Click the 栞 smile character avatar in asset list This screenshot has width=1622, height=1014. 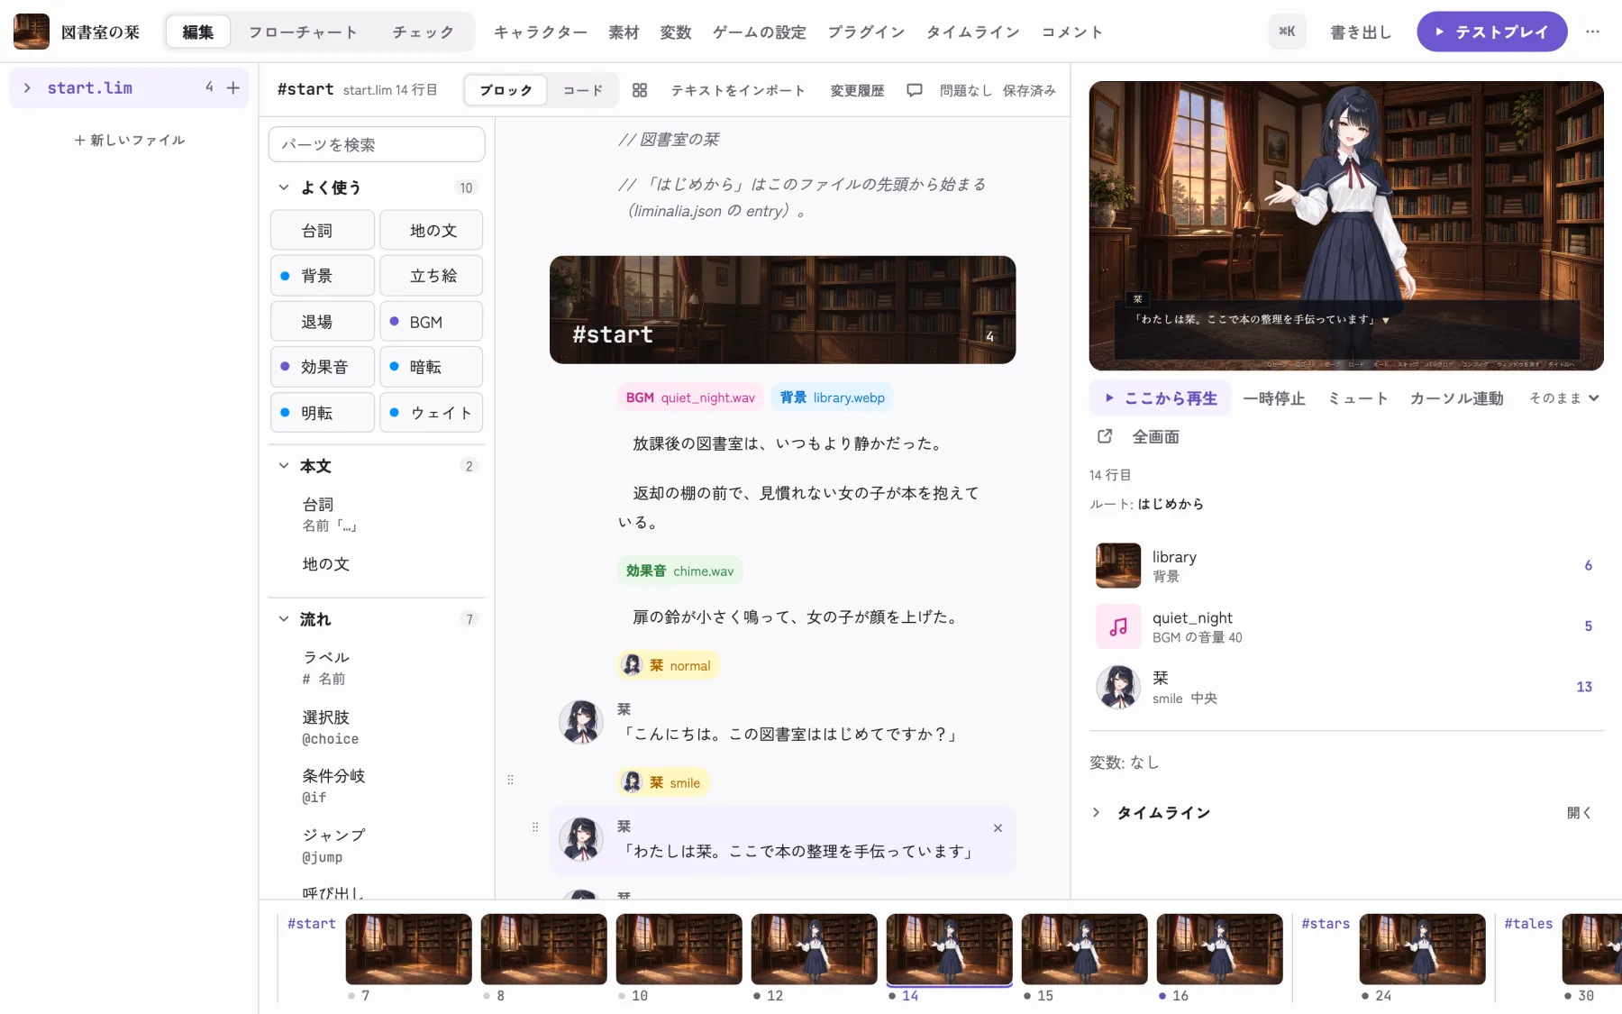pos(1118,687)
